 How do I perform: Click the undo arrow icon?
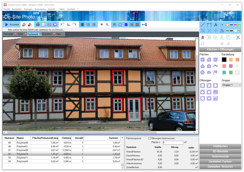[x=63, y=25]
